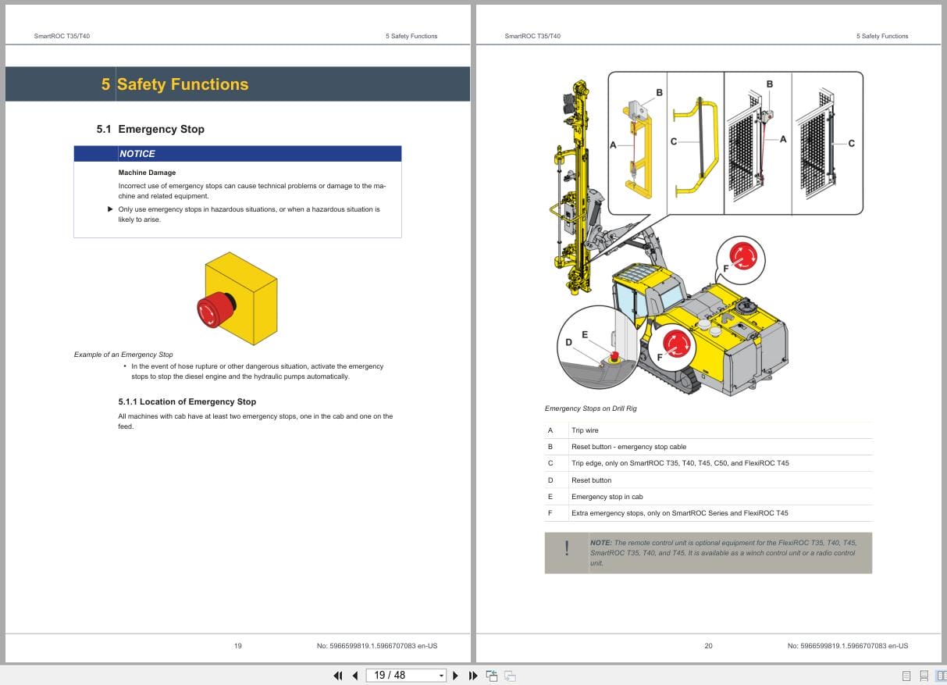This screenshot has width=947, height=685.
Task: Jump to the last page
Action: click(472, 676)
